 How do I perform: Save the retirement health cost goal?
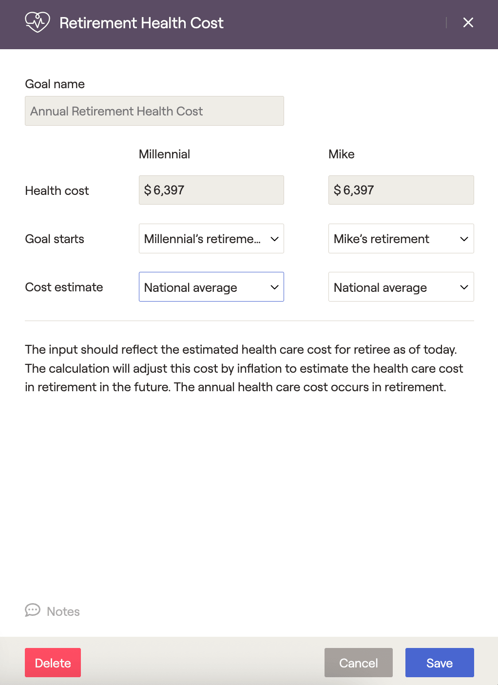[x=440, y=663]
